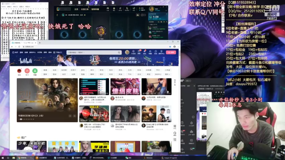This screenshot has height=160, width=285.
Task: Open the 大会员 membership icon in Bilibili
Action: coord(133,52)
